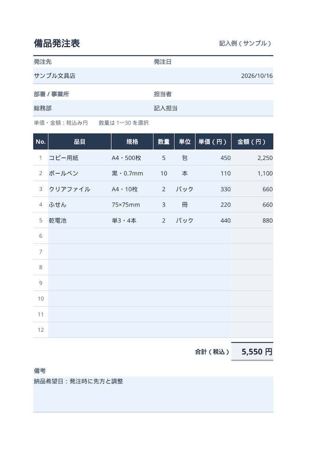322x455 pixels.
Task: Click the 部署 / 事業所 label
Action: click(51, 94)
